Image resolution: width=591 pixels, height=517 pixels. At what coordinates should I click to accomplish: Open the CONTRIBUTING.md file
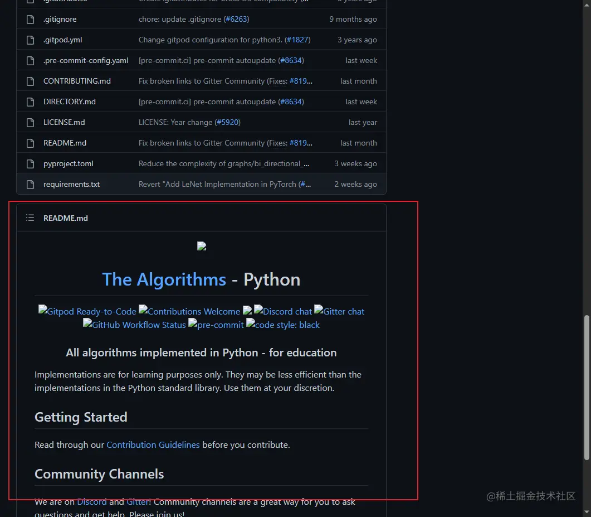click(x=77, y=81)
